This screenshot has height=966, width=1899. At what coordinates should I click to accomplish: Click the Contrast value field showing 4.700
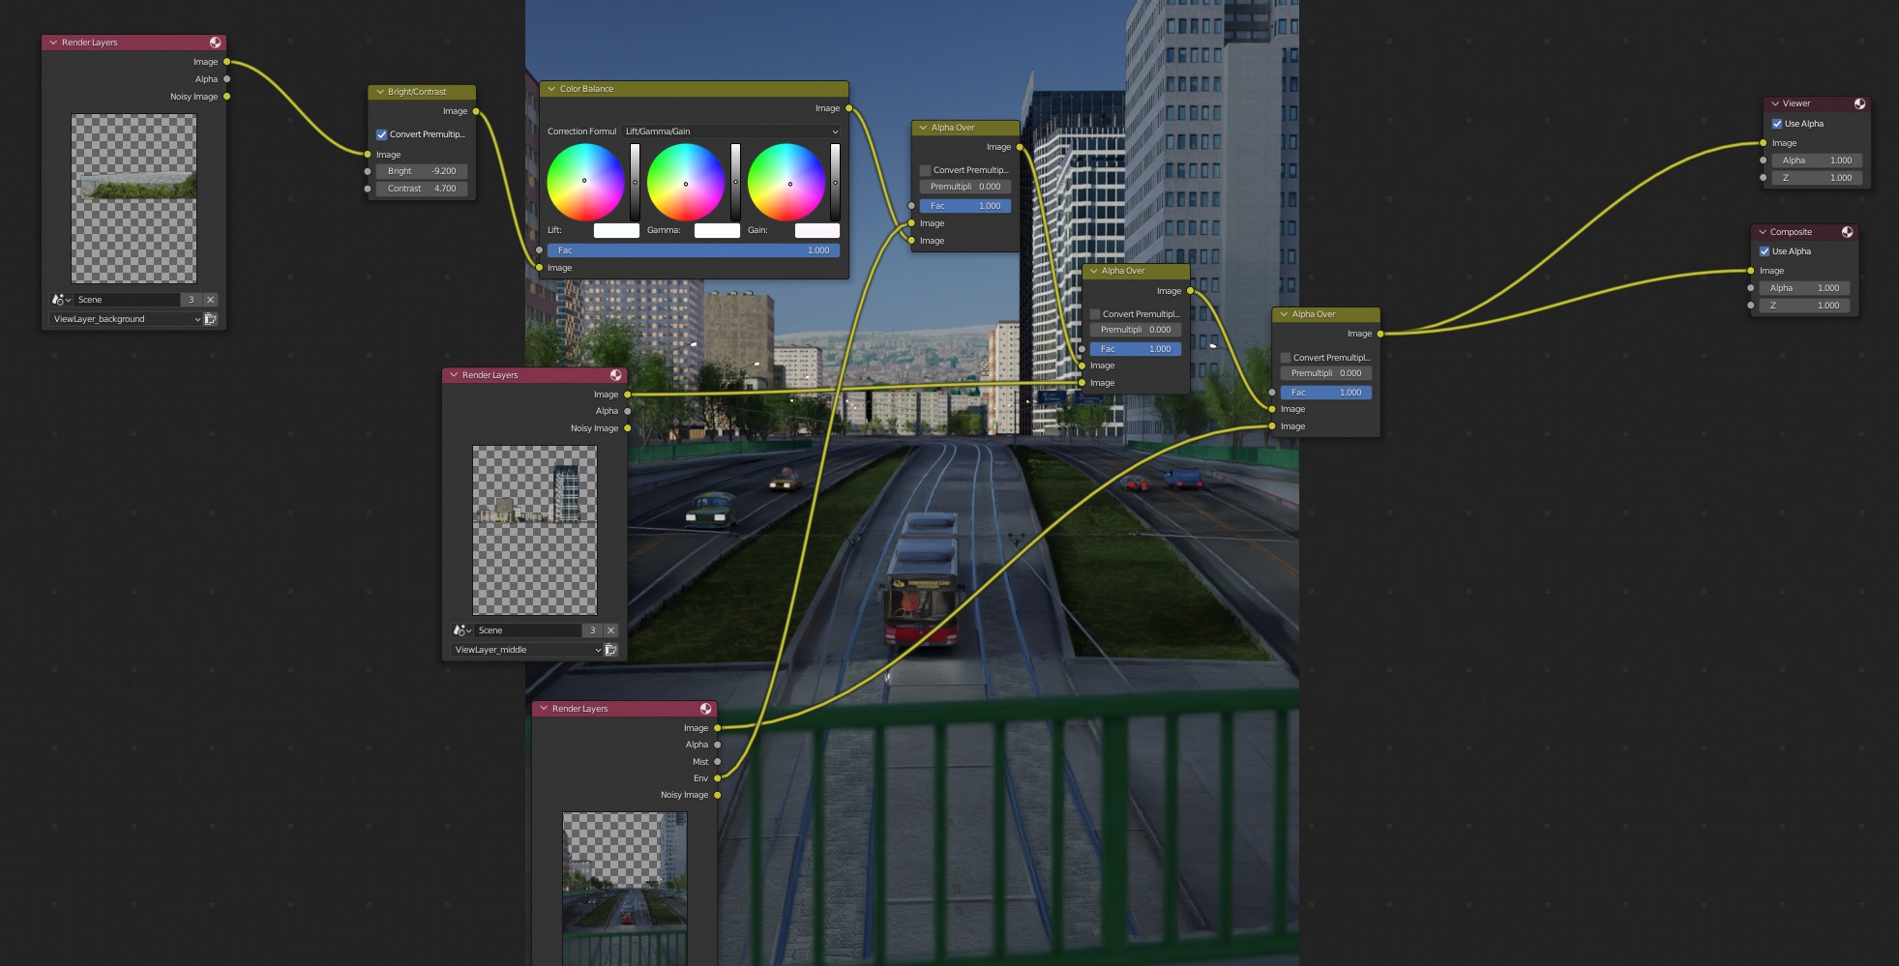(x=421, y=189)
